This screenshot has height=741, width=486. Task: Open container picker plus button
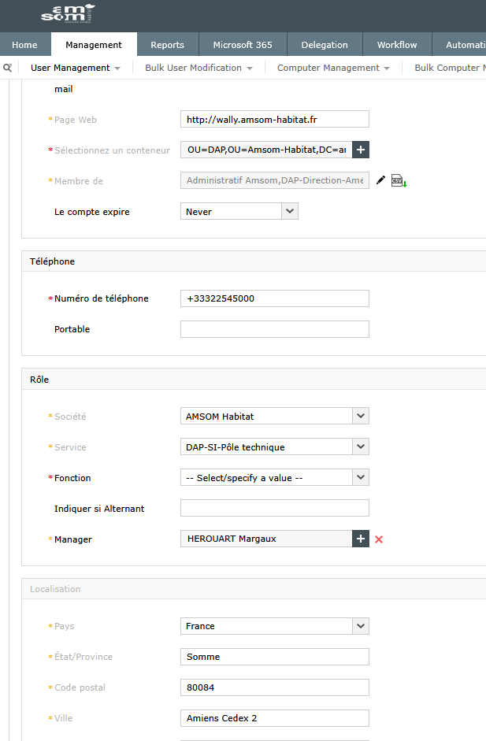pos(361,150)
